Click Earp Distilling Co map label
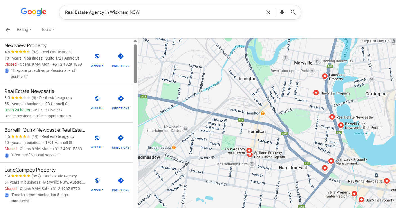The width and height of the screenshot is (396, 208). (x=375, y=41)
